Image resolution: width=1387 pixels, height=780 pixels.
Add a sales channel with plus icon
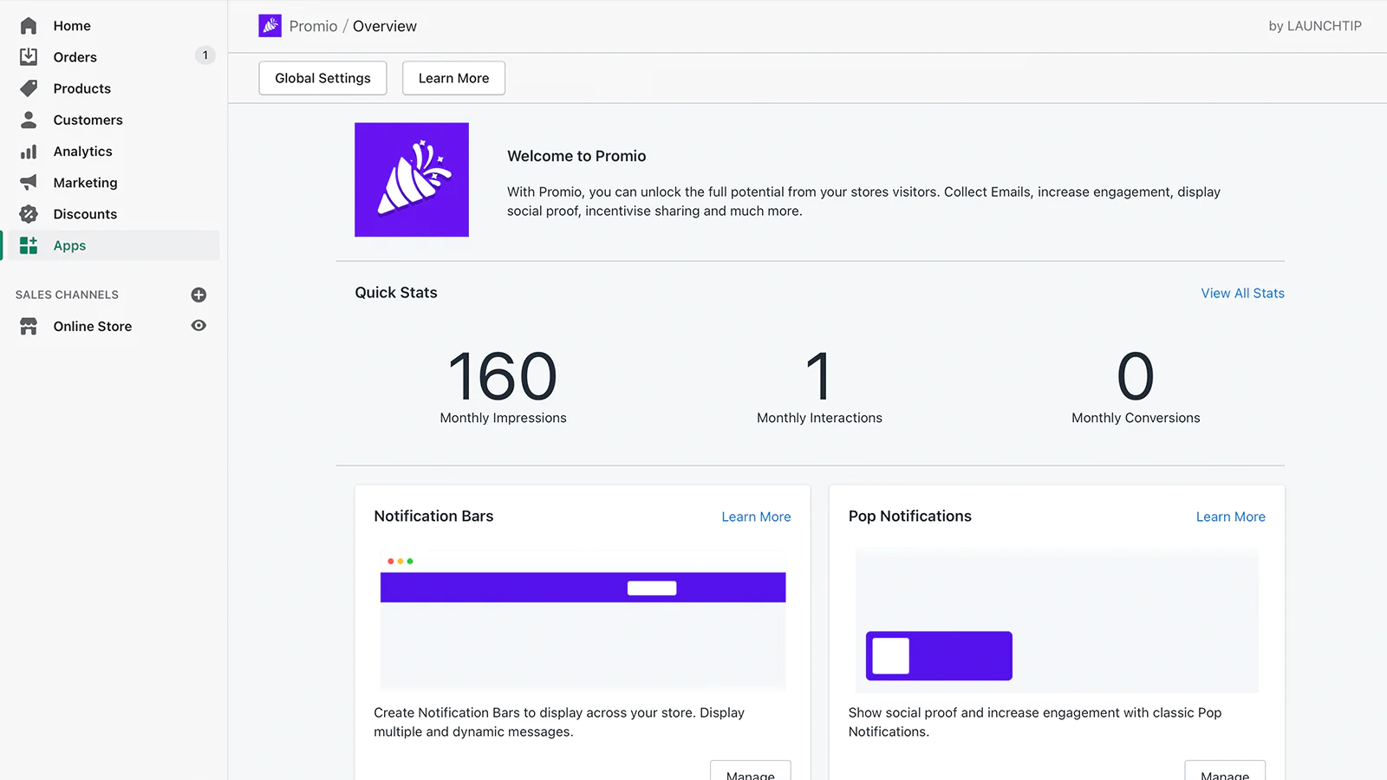(199, 295)
